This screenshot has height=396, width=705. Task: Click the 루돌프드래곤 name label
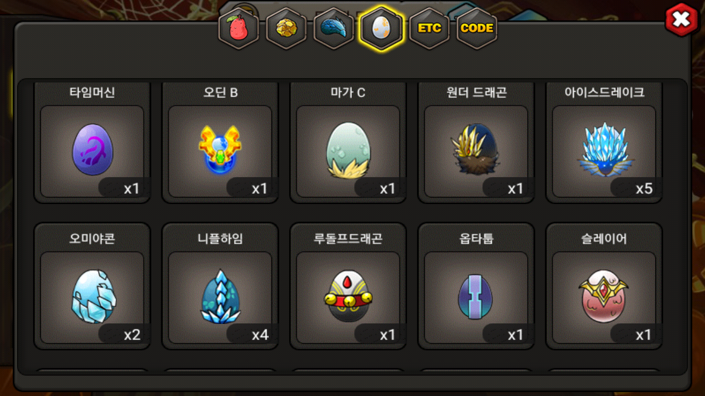tap(348, 239)
